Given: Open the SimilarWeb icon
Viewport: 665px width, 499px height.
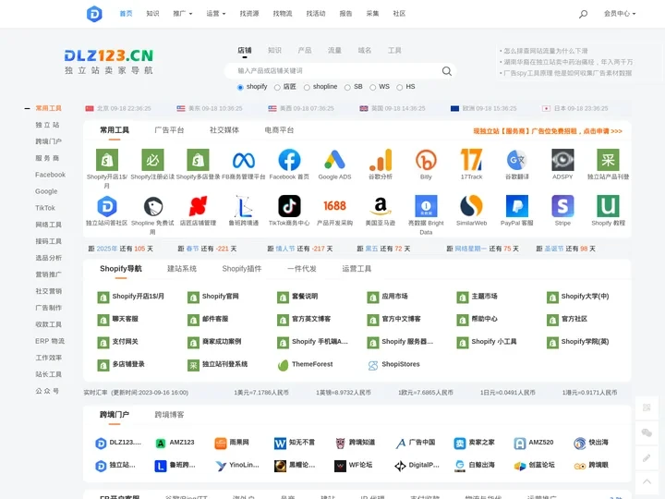Looking at the screenshot, I should (x=472, y=206).
